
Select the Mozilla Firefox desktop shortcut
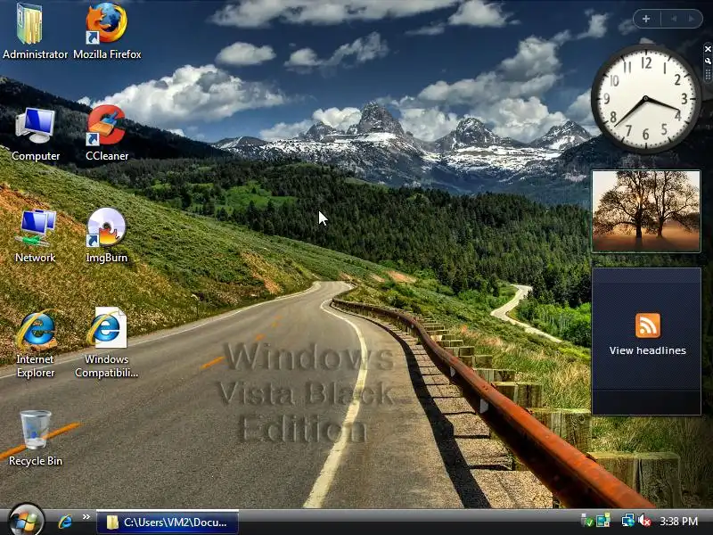click(x=106, y=24)
